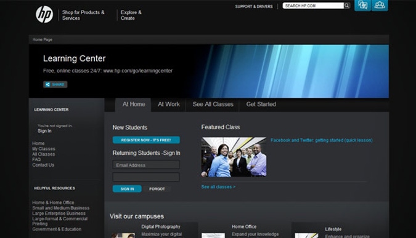
Task: Select the See All Classes tab
Action: coord(213,105)
